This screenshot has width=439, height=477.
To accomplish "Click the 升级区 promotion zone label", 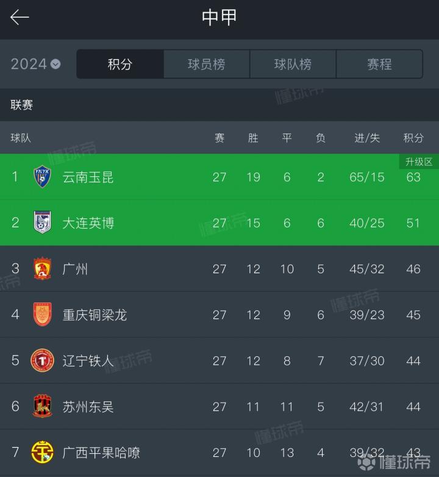I will (x=419, y=162).
